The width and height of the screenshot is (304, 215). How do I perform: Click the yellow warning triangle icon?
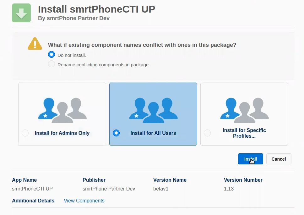(x=35, y=44)
